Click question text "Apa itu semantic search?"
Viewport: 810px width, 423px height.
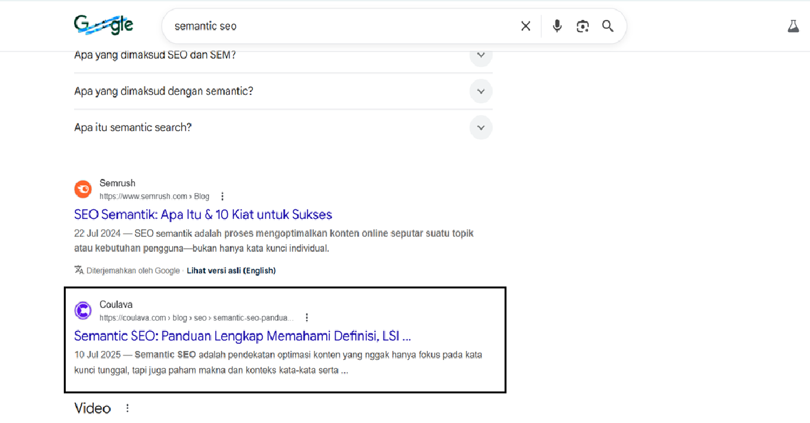(x=133, y=127)
